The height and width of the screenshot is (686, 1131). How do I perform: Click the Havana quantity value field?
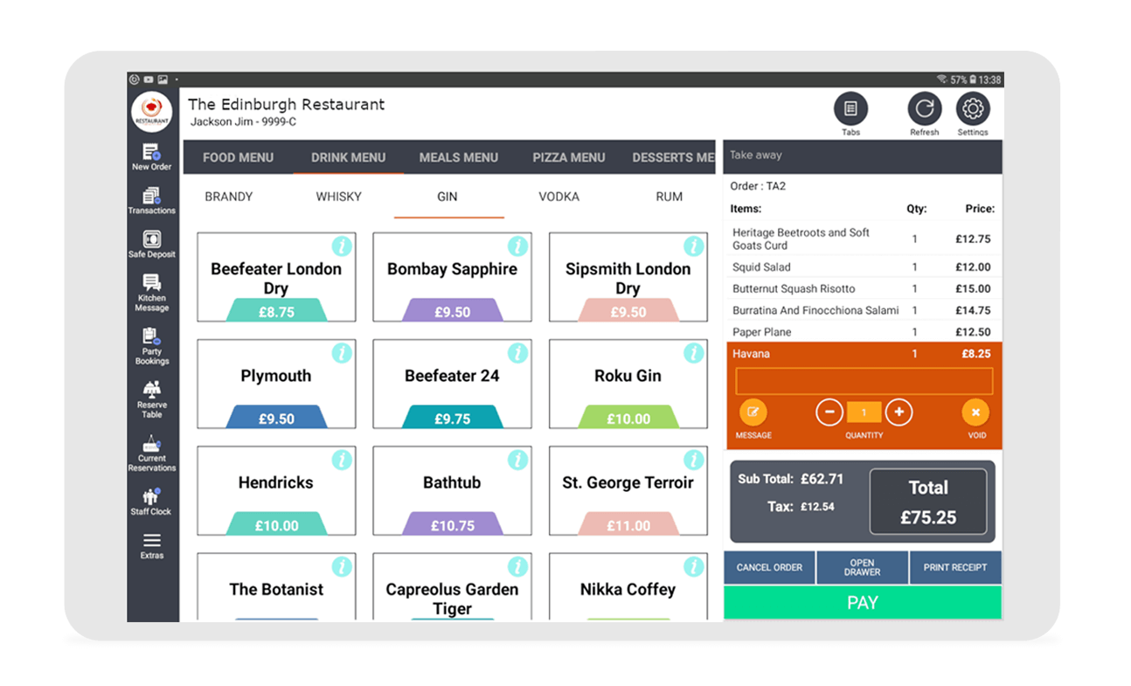tap(864, 412)
